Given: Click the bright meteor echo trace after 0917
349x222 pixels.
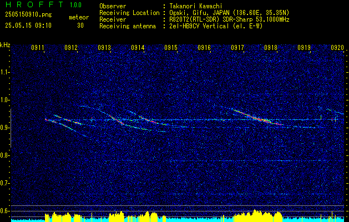Looking at the screenshot, I should pyautogui.click(x=257, y=117).
